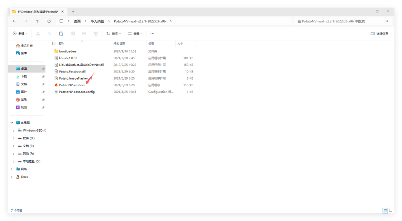
Task: Expand the 文档 (E:) drive node
Action: tap(14, 146)
